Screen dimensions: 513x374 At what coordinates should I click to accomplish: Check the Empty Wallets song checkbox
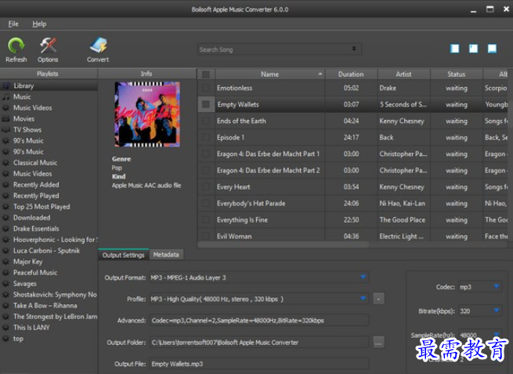tap(206, 104)
